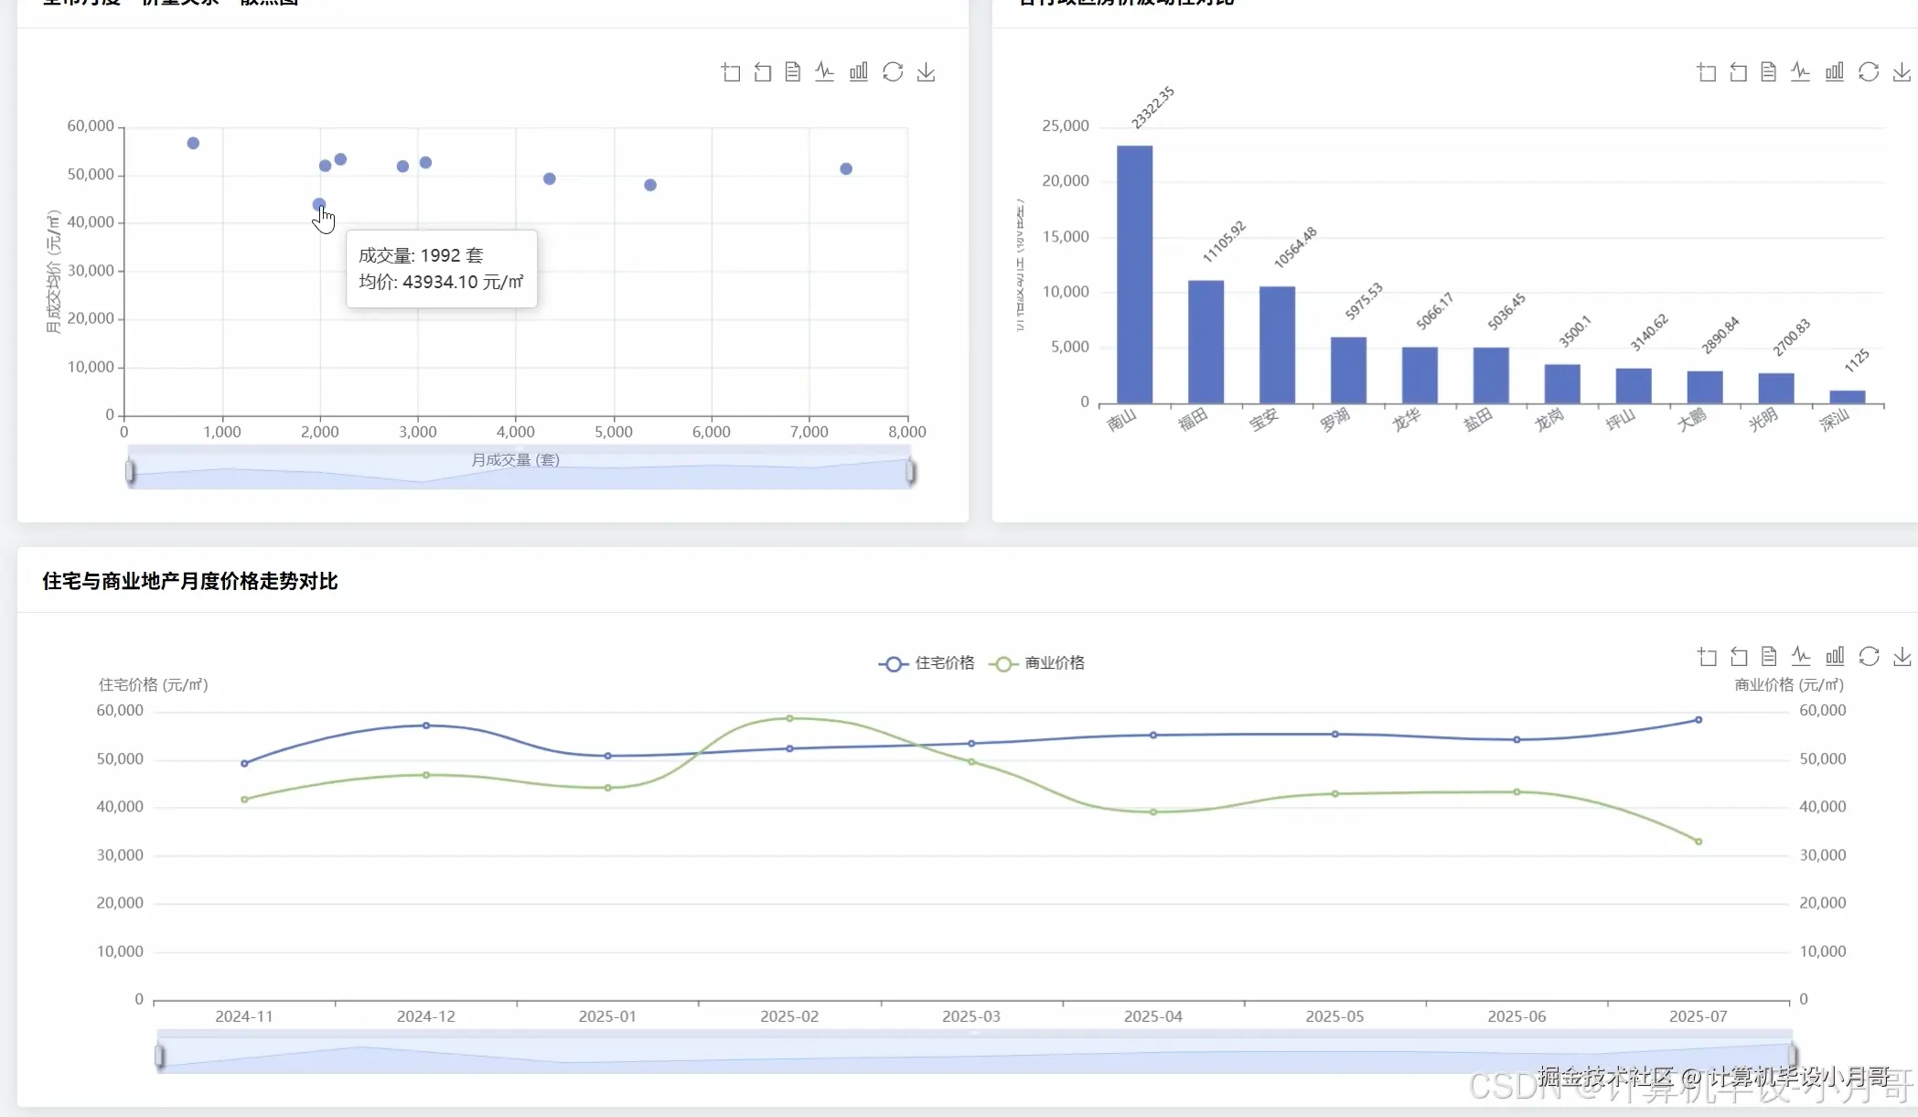The height and width of the screenshot is (1117, 1918).
Task: Switch scatter chart to bar chart type
Action: click(x=858, y=72)
